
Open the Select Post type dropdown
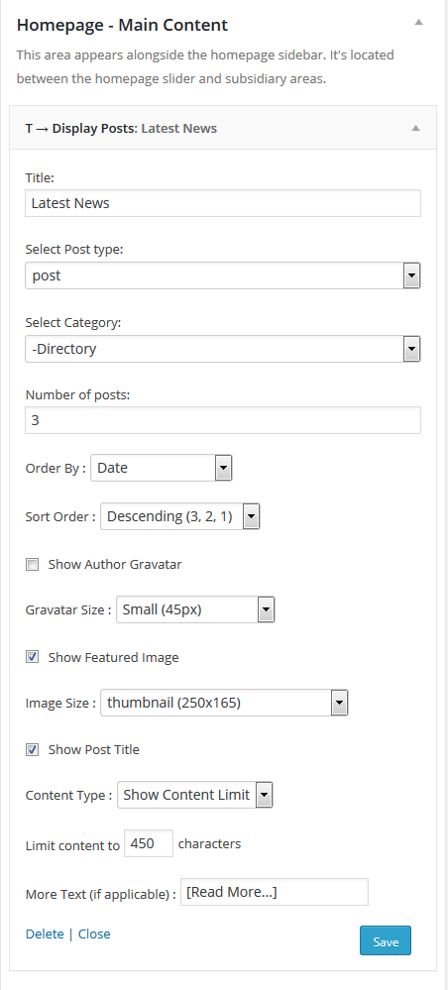[x=222, y=275]
